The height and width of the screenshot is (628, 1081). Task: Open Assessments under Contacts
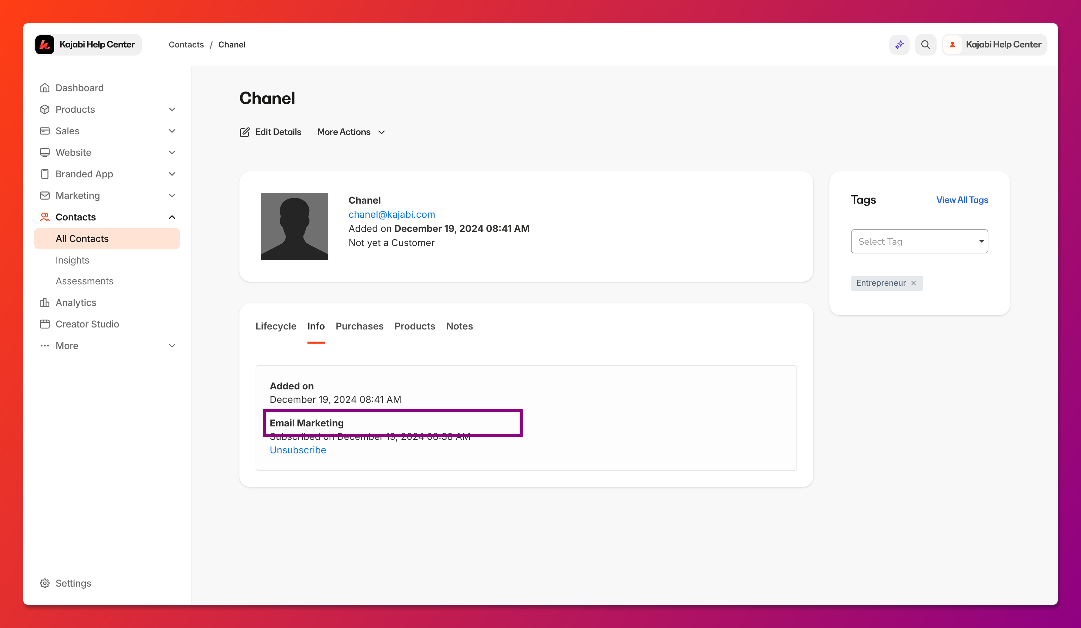coord(85,281)
